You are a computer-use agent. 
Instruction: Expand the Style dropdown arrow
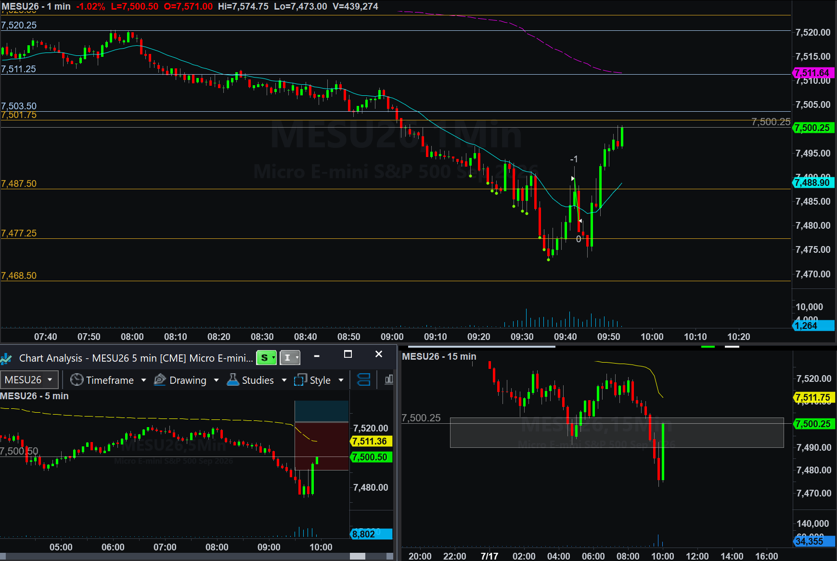(x=341, y=380)
